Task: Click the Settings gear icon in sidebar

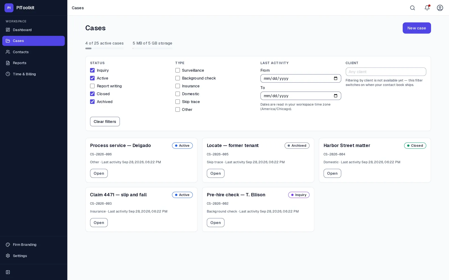Action: [x=8, y=256]
